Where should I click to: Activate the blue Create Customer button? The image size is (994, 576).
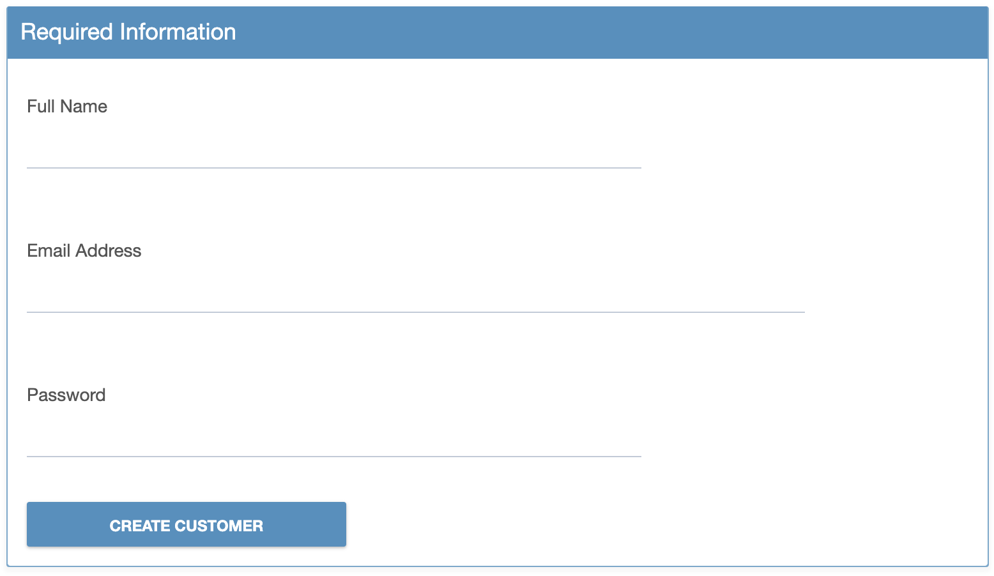(x=186, y=524)
